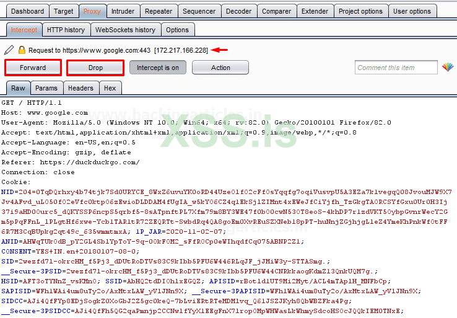Click the User-Agent header line
The width and height of the screenshot is (457, 318).
tap(196, 123)
